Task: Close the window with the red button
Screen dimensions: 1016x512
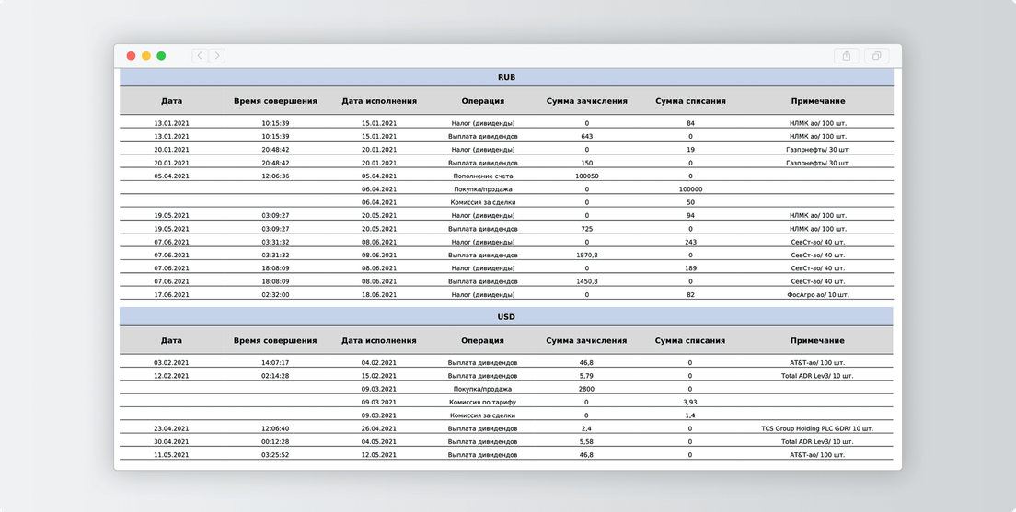Action: 131,56
